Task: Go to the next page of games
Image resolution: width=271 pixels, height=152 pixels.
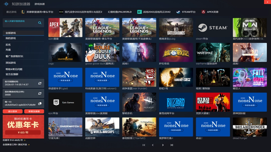Action: tap(163, 145)
